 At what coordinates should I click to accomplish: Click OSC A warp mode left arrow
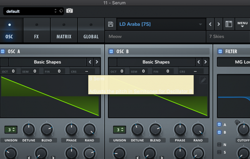coord(29,158)
